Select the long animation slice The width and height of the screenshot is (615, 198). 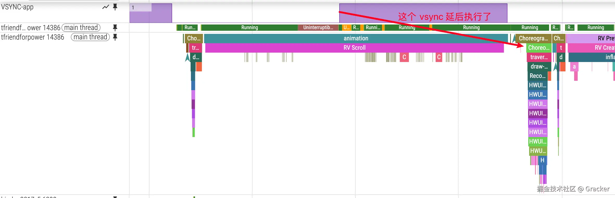tap(356, 38)
